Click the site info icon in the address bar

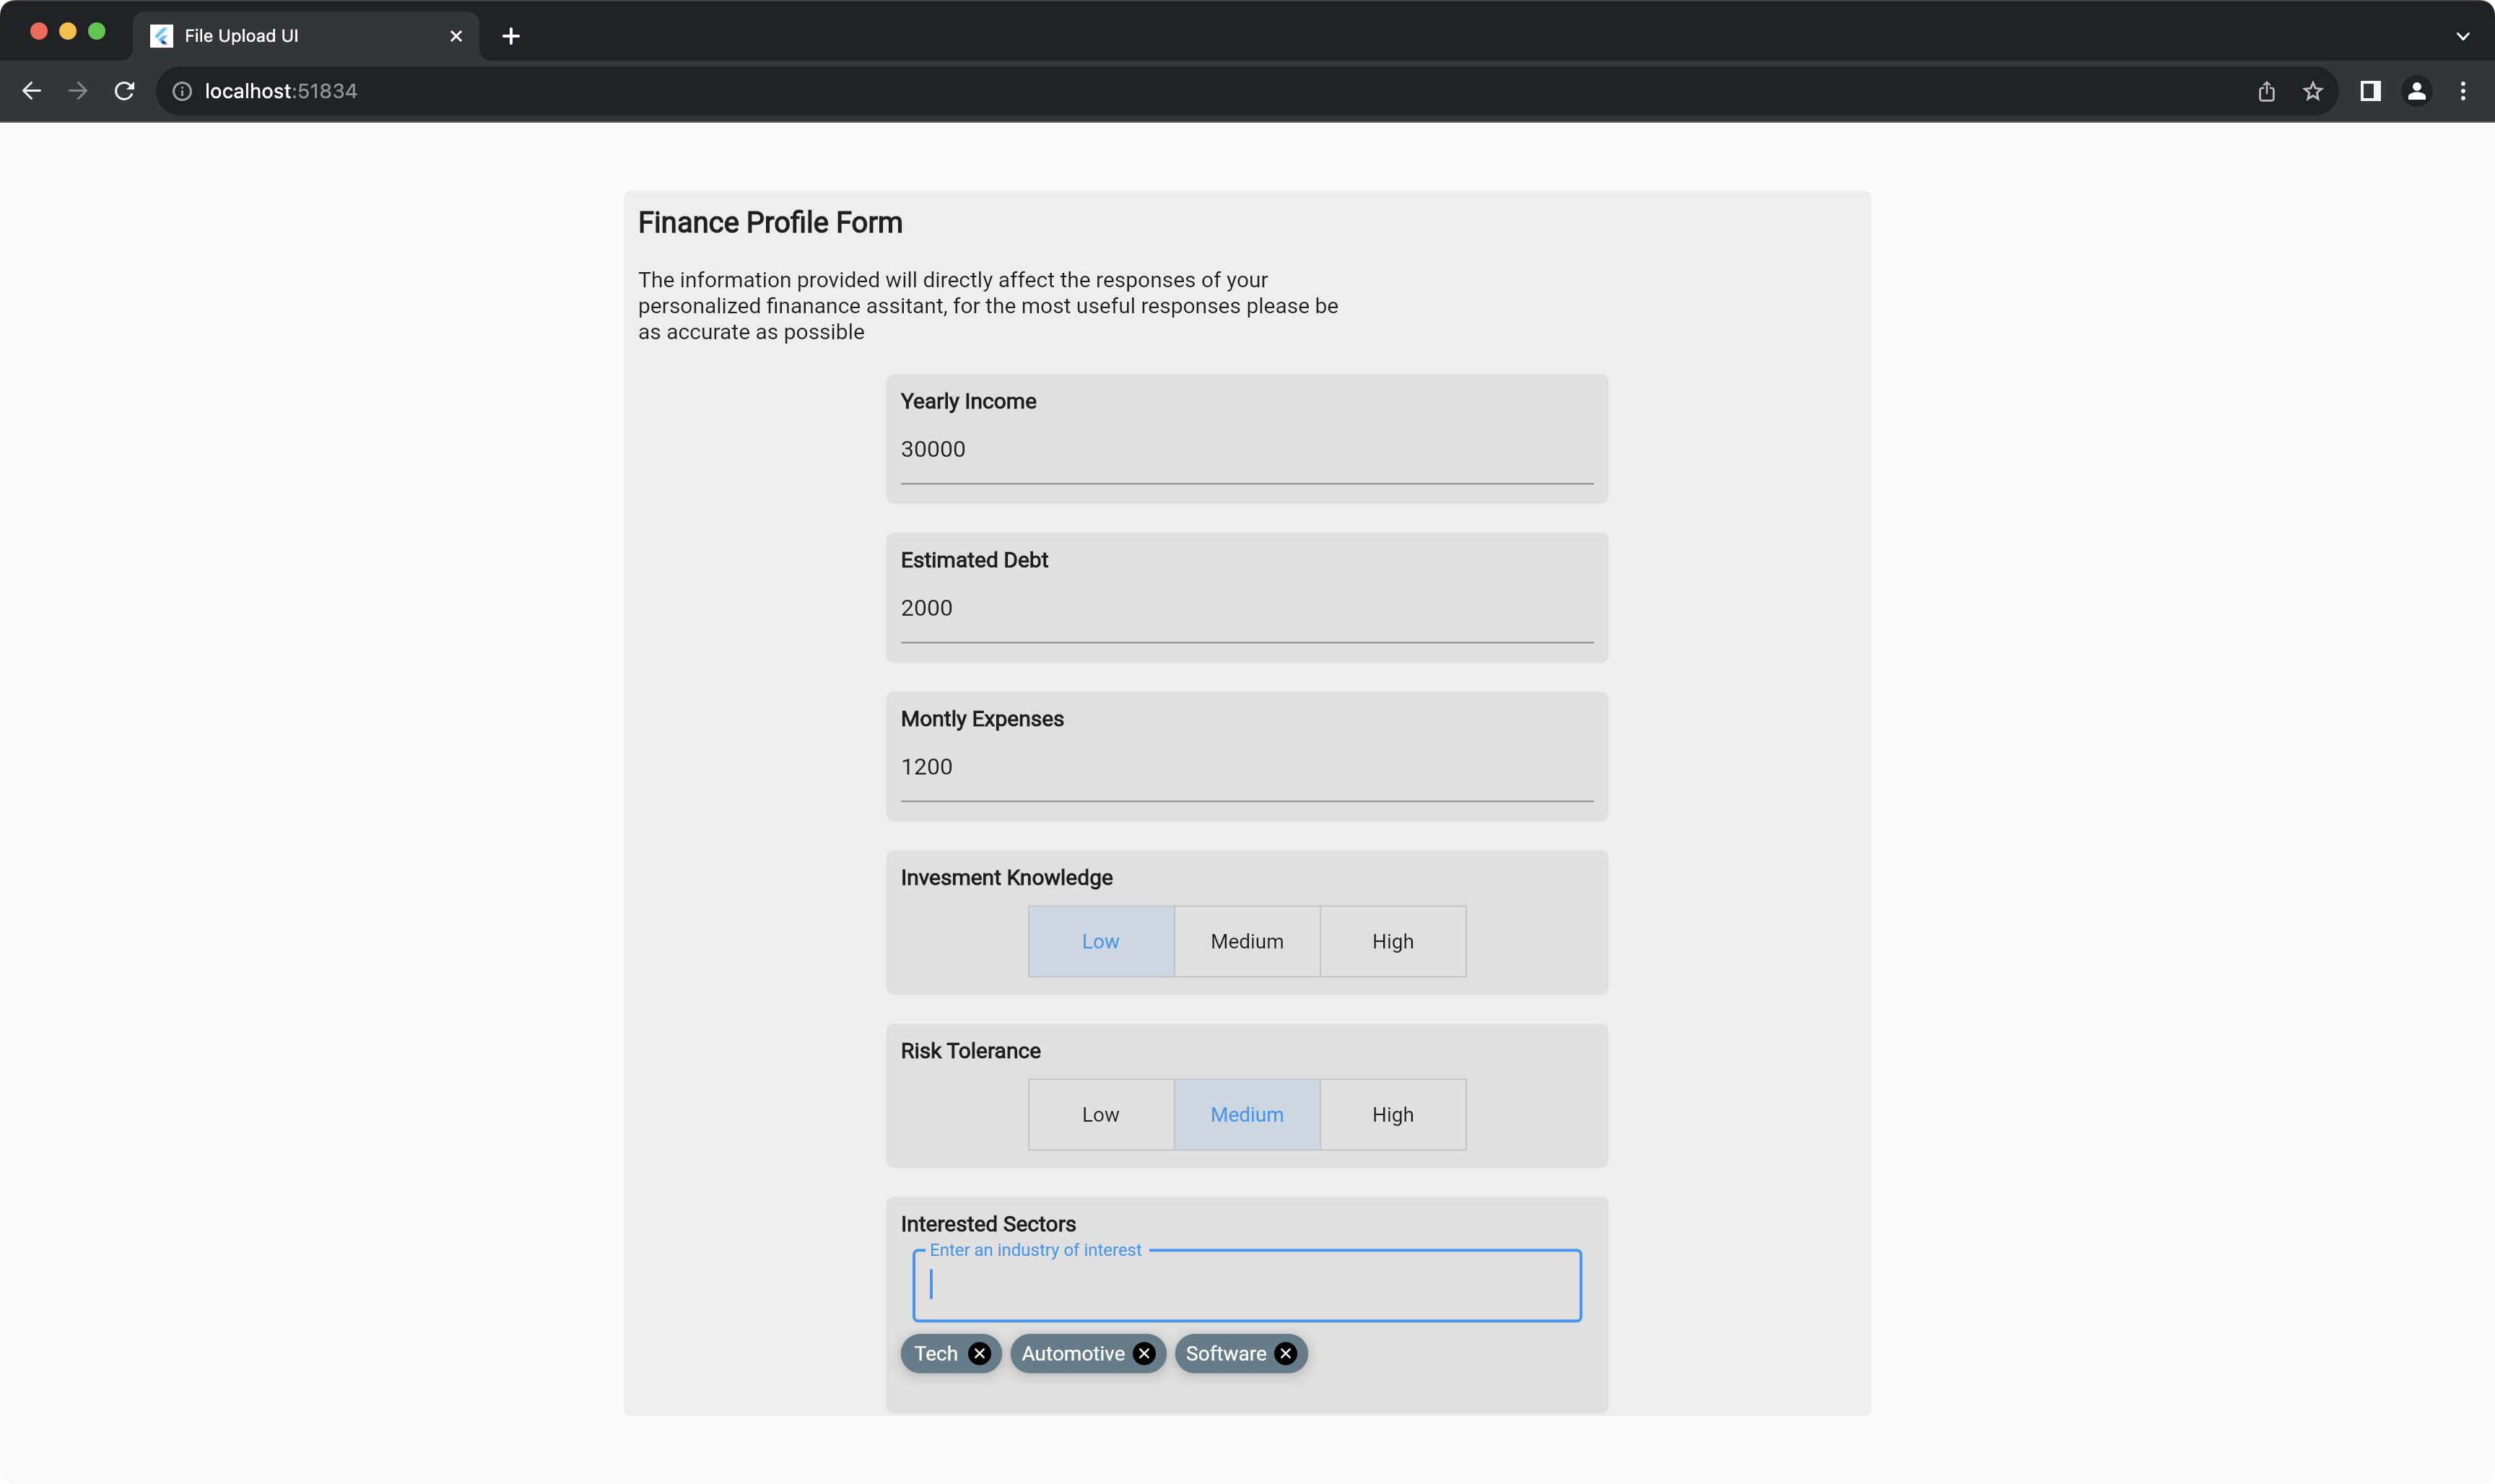pyautogui.click(x=182, y=90)
